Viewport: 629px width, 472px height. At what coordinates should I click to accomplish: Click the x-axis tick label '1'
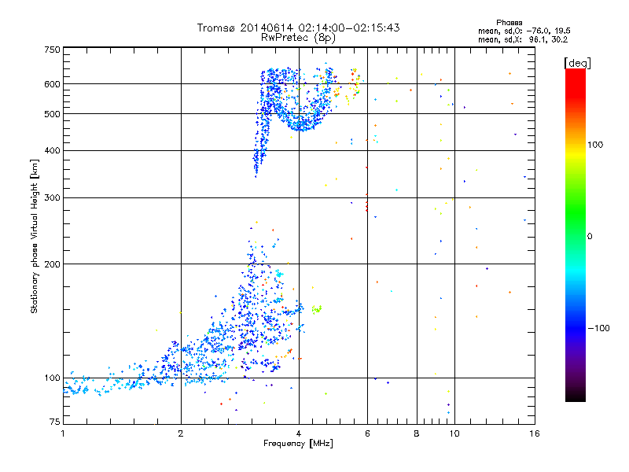click(x=63, y=433)
